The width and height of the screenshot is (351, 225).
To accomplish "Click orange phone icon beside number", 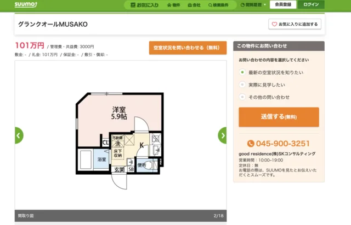I will point(251,144).
